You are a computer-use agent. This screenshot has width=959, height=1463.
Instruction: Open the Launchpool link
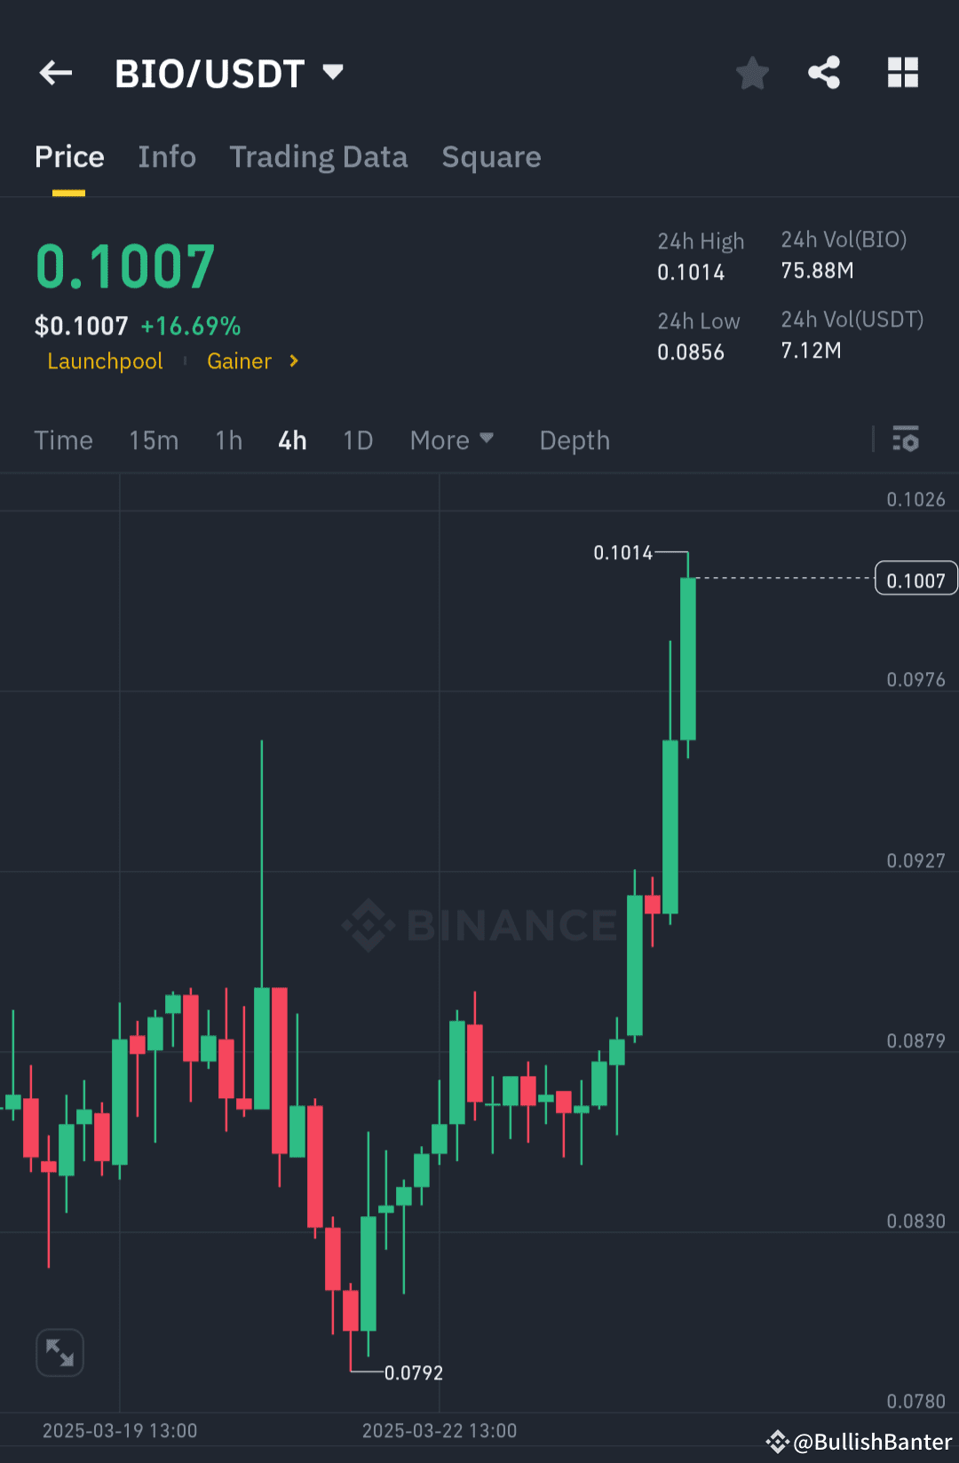point(105,361)
